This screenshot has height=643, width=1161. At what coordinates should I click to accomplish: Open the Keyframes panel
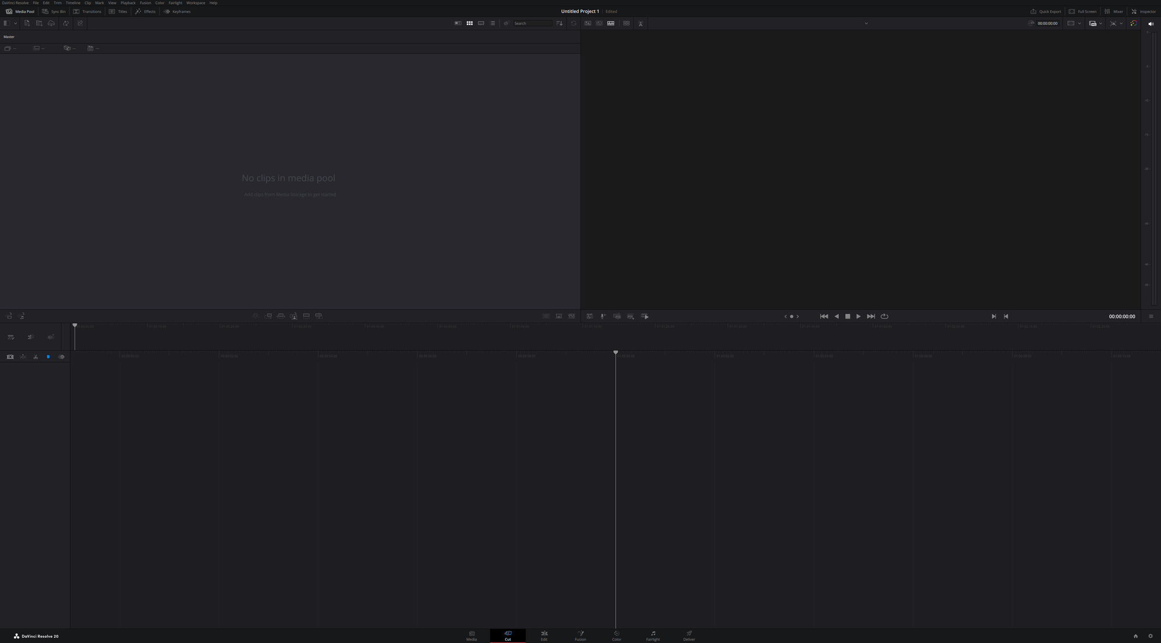(x=178, y=11)
